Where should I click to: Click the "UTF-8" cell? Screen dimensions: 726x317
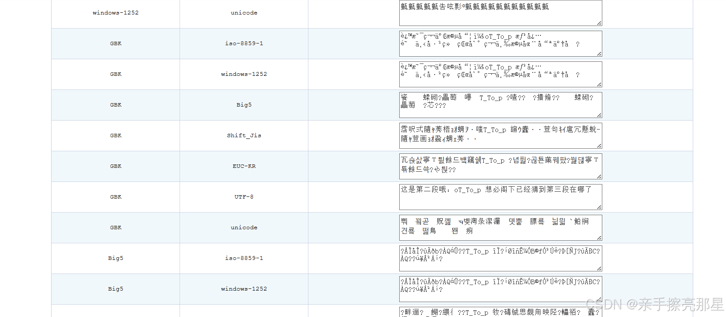[x=244, y=197]
